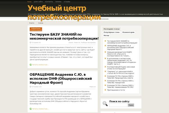Follow Читать полностью under БАЗУ ЗНАНИЙ post
The height and width of the screenshot is (113, 169).
[40, 65]
